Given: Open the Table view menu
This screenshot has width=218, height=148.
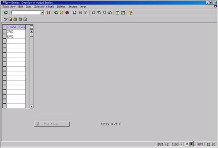Looking at the screenshot, I should pos(9,7).
